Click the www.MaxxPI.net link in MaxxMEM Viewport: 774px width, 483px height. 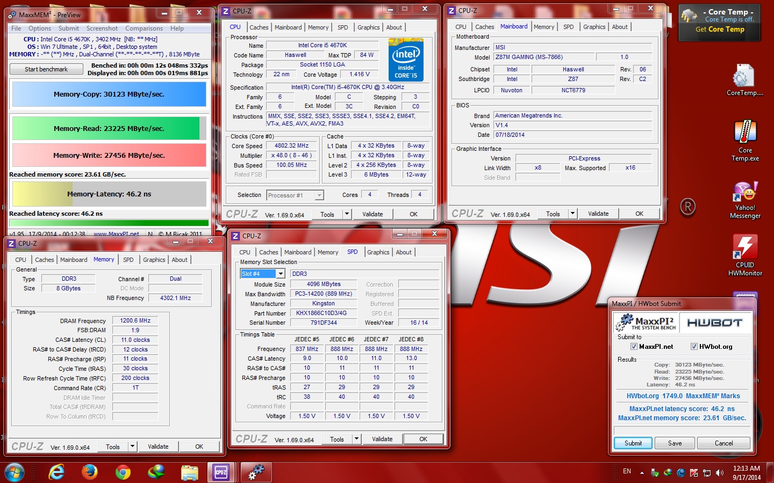coord(117,234)
